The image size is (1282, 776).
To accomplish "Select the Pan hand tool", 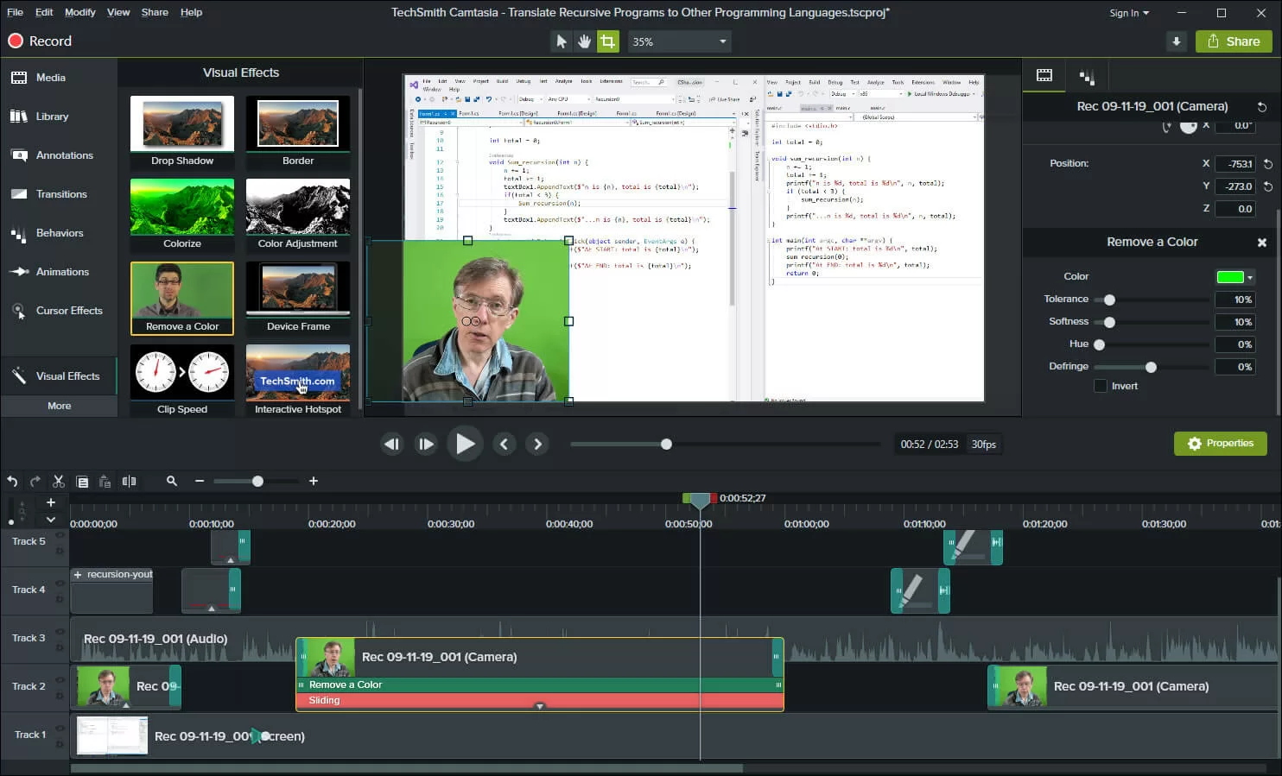I will coord(584,41).
